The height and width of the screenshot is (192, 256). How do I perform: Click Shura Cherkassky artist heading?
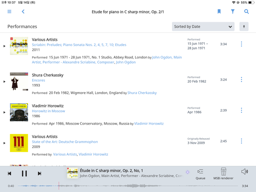pyautogui.click(x=48, y=75)
